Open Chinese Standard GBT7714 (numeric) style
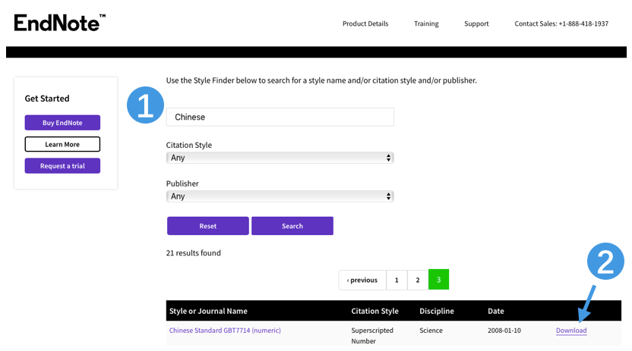The height and width of the screenshot is (351, 632). coord(225,331)
